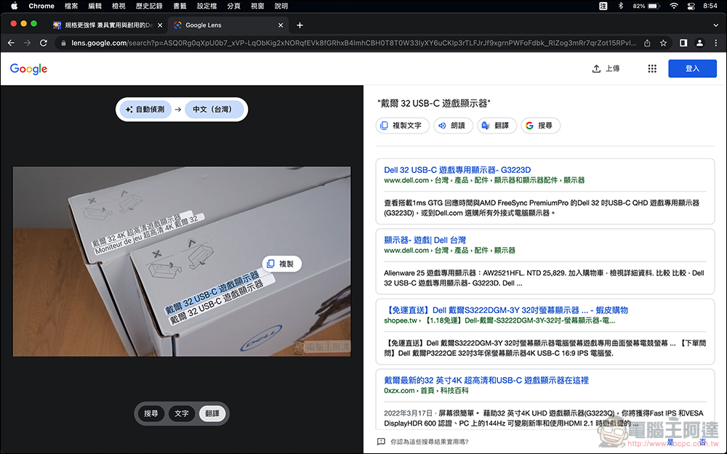Open the Chrome profile avatar menu

[699, 43]
